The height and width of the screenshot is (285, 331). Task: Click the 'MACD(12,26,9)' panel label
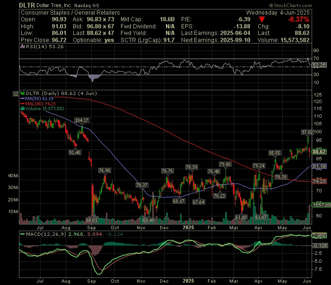point(46,234)
